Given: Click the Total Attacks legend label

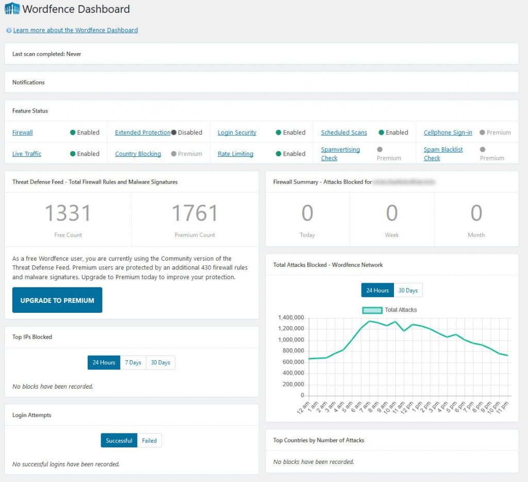Looking at the screenshot, I should pyautogui.click(x=401, y=310).
